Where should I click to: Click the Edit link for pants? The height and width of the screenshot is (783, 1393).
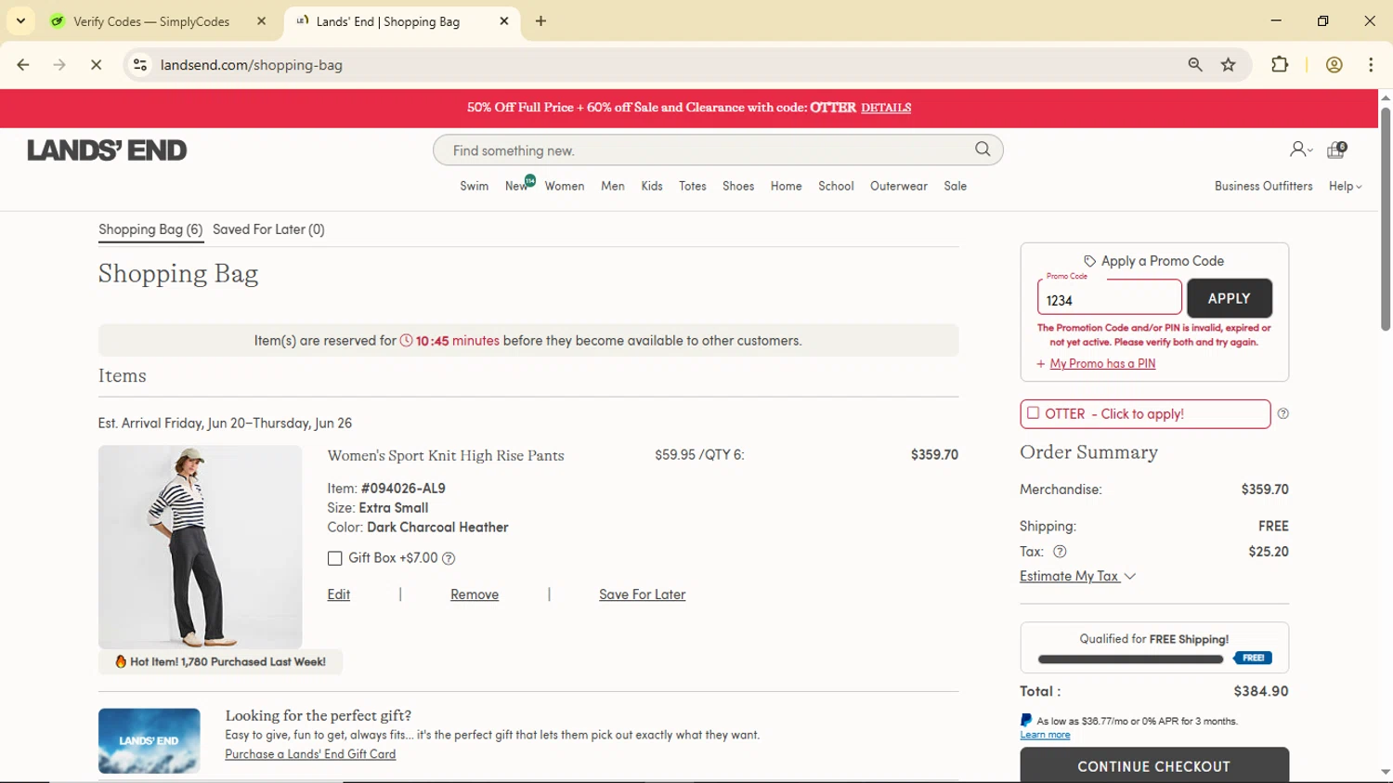(339, 594)
